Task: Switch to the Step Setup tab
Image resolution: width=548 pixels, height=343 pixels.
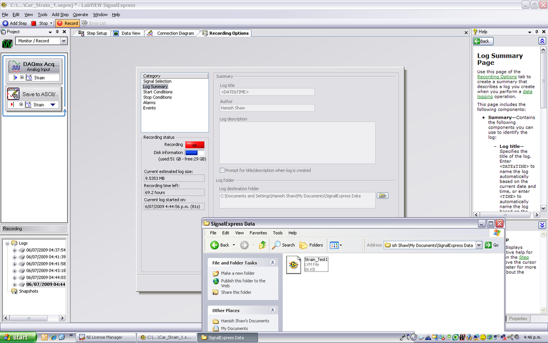Action: click(x=93, y=33)
